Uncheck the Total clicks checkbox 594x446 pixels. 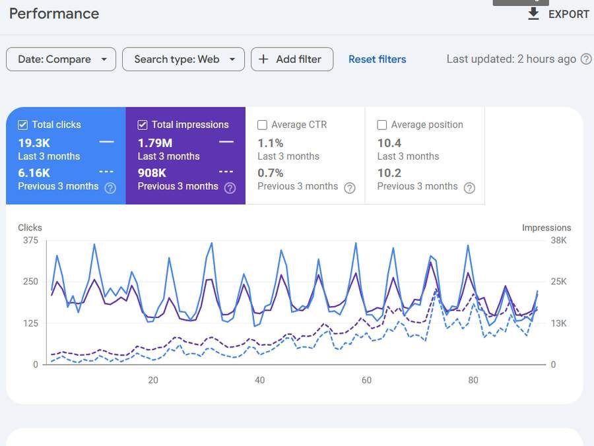(x=22, y=125)
